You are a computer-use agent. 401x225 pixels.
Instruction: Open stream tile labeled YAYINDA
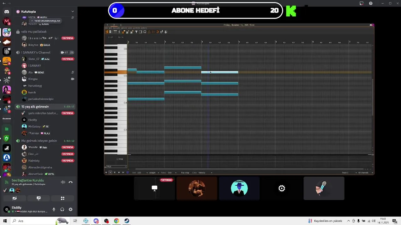[x=154, y=188]
